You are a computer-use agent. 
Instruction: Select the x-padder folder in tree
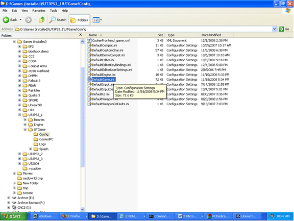32,168
